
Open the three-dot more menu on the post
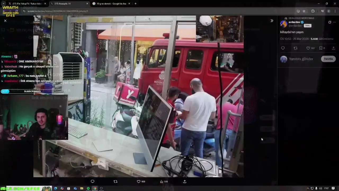334,22
